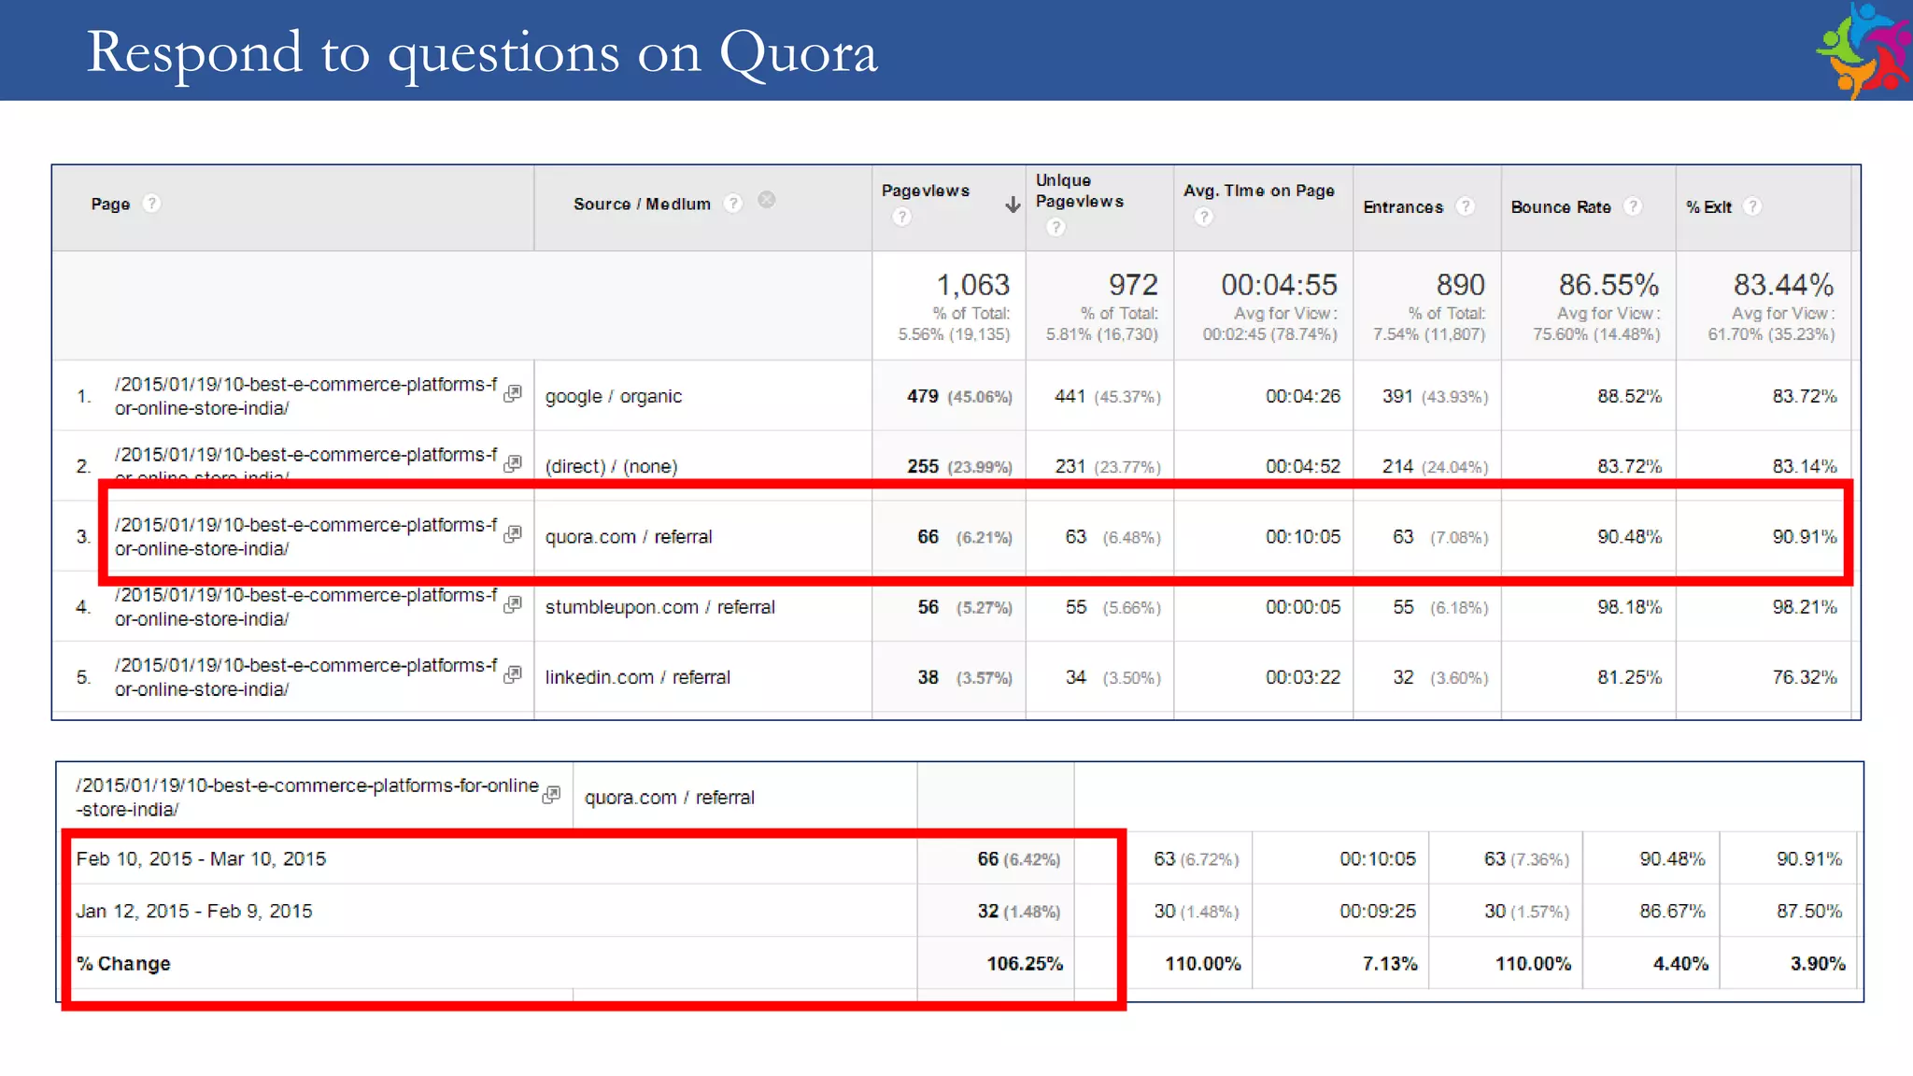Click the 00:10:05 time in row 3

1303,537
